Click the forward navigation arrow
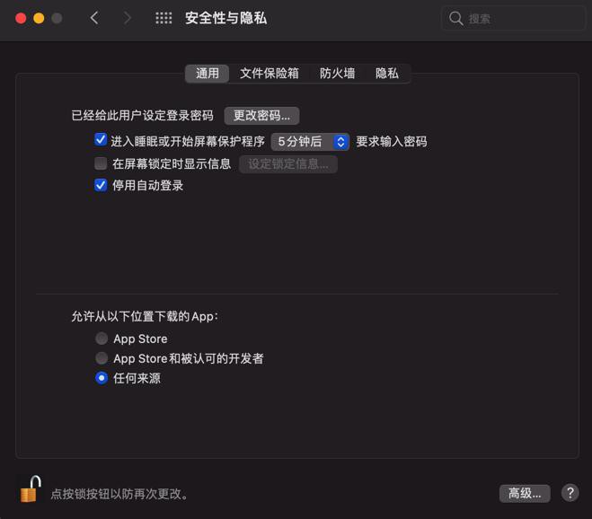This screenshot has height=519, width=592. pyautogui.click(x=128, y=18)
